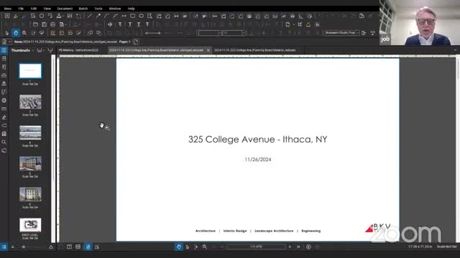Open the Document menu
The height and width of the screenshot is (258, 460).
(65, 9)
